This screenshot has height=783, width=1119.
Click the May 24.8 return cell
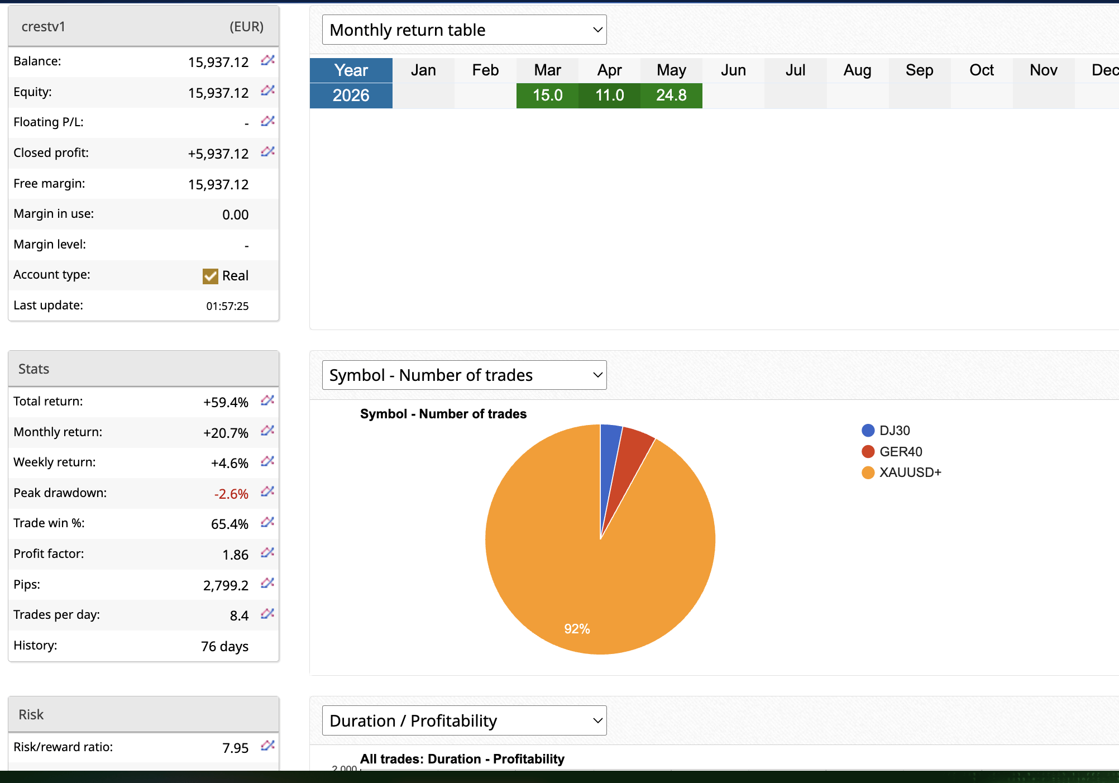click(x=672, y=96)
